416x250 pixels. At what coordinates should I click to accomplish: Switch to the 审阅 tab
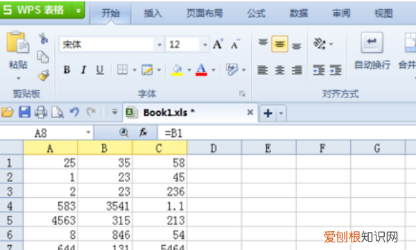[x=341, y=13]
